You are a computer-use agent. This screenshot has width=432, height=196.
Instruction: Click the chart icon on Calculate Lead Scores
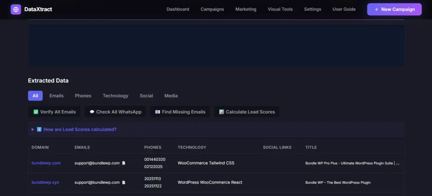(x=221, y=112)
